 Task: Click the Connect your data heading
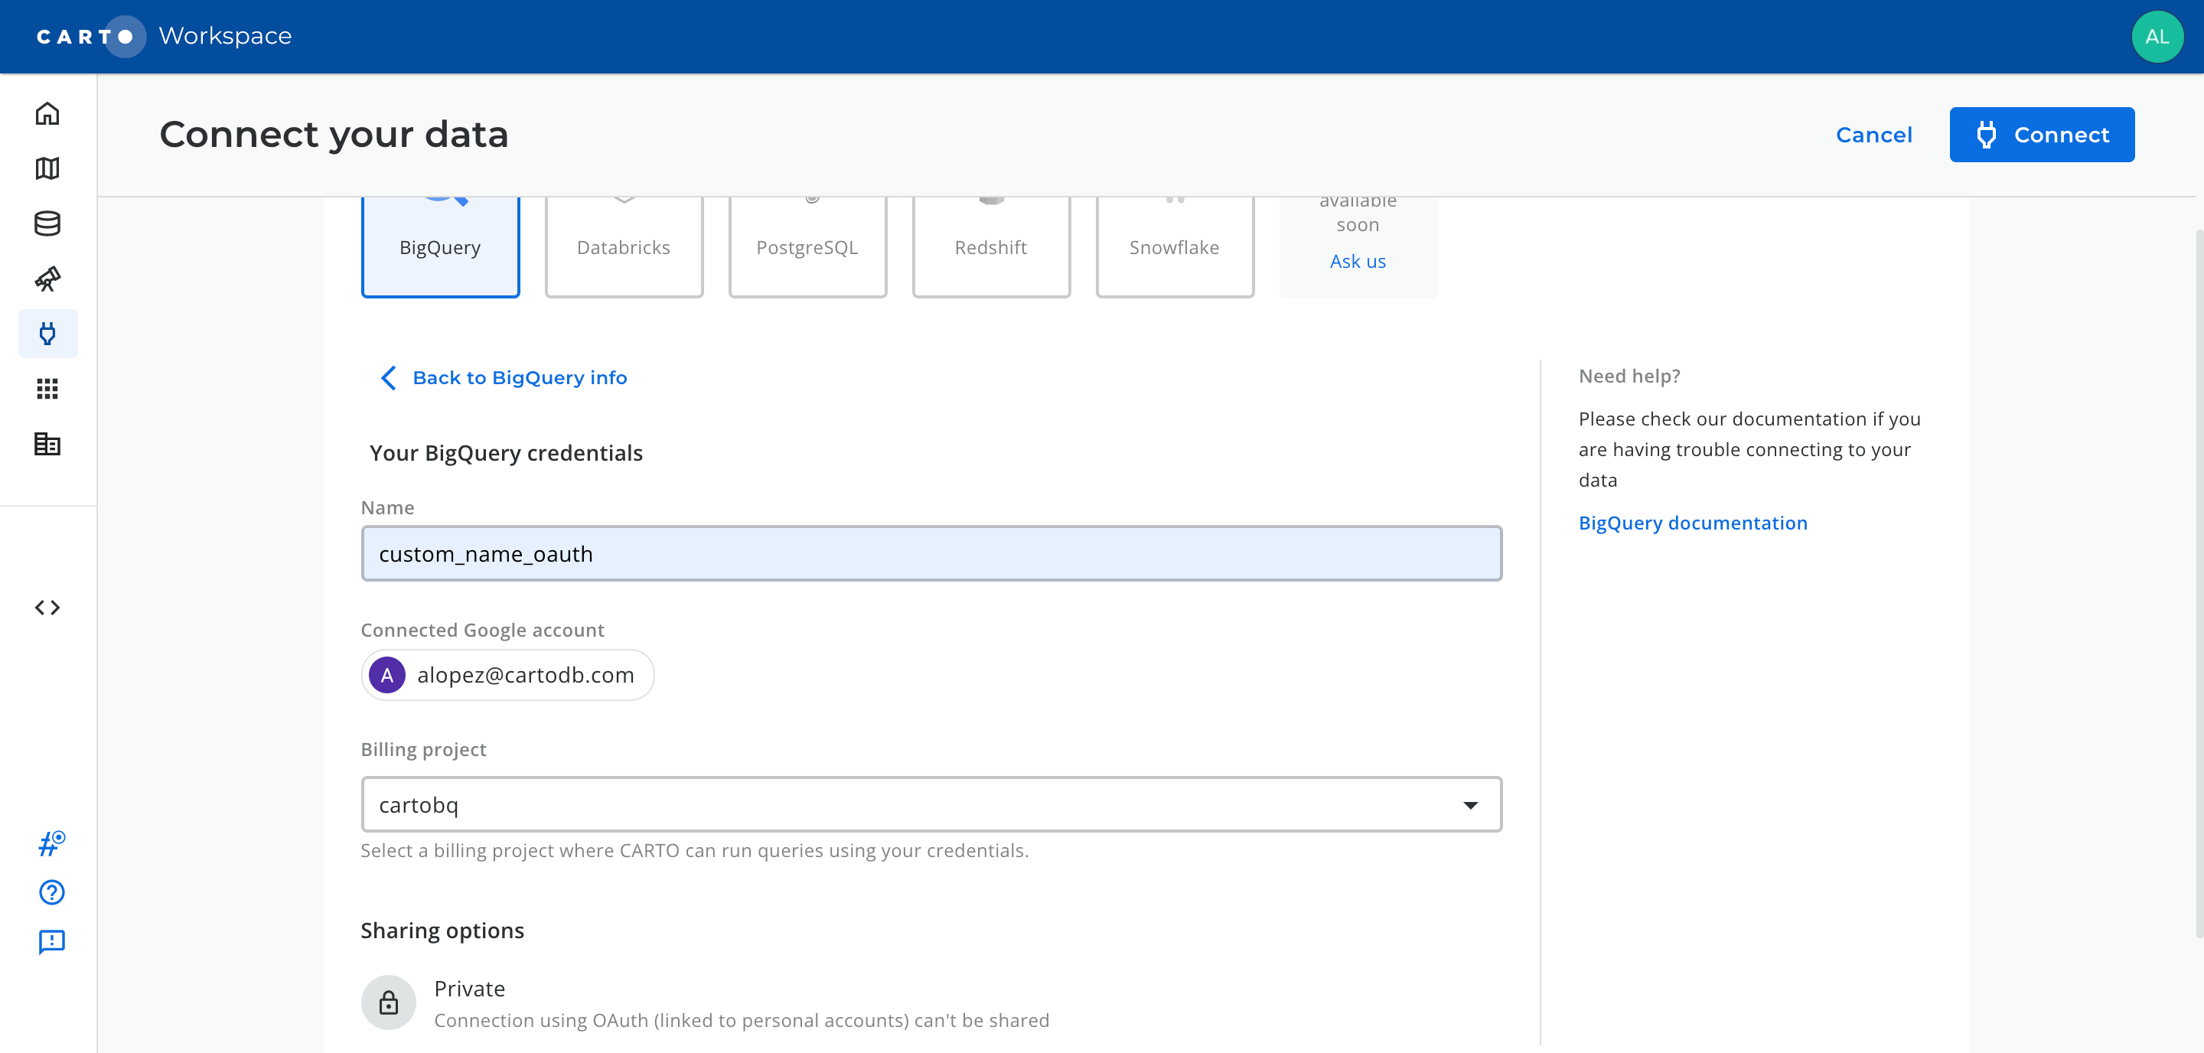pyautogui.click(x=334, y=134)
